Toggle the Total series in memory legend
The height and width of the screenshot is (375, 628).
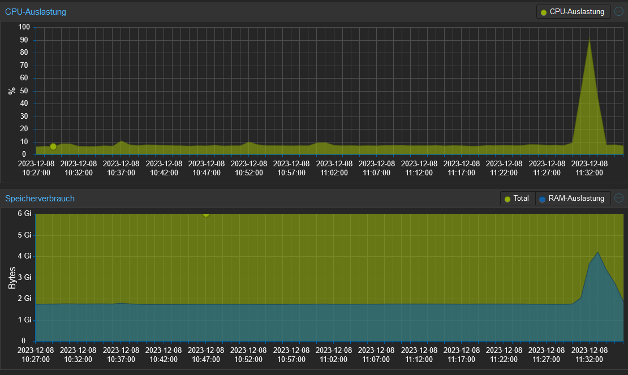tap(517, 198)
